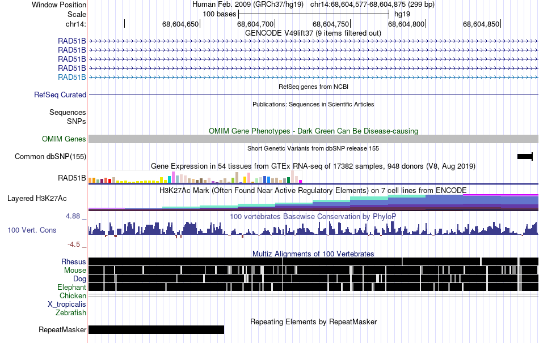Click the RAD51B GTEx expression bar chart
The width and height of the screenshot is (539, 343).
click(x=195, y=177)
